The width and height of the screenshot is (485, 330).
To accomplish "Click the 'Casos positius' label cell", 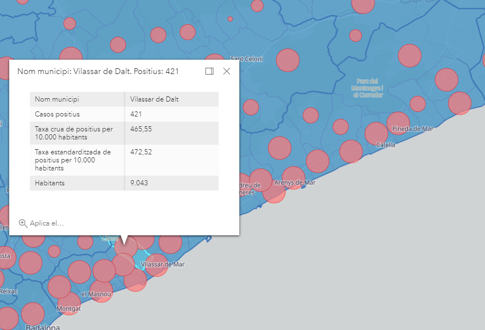I will 77,114.
